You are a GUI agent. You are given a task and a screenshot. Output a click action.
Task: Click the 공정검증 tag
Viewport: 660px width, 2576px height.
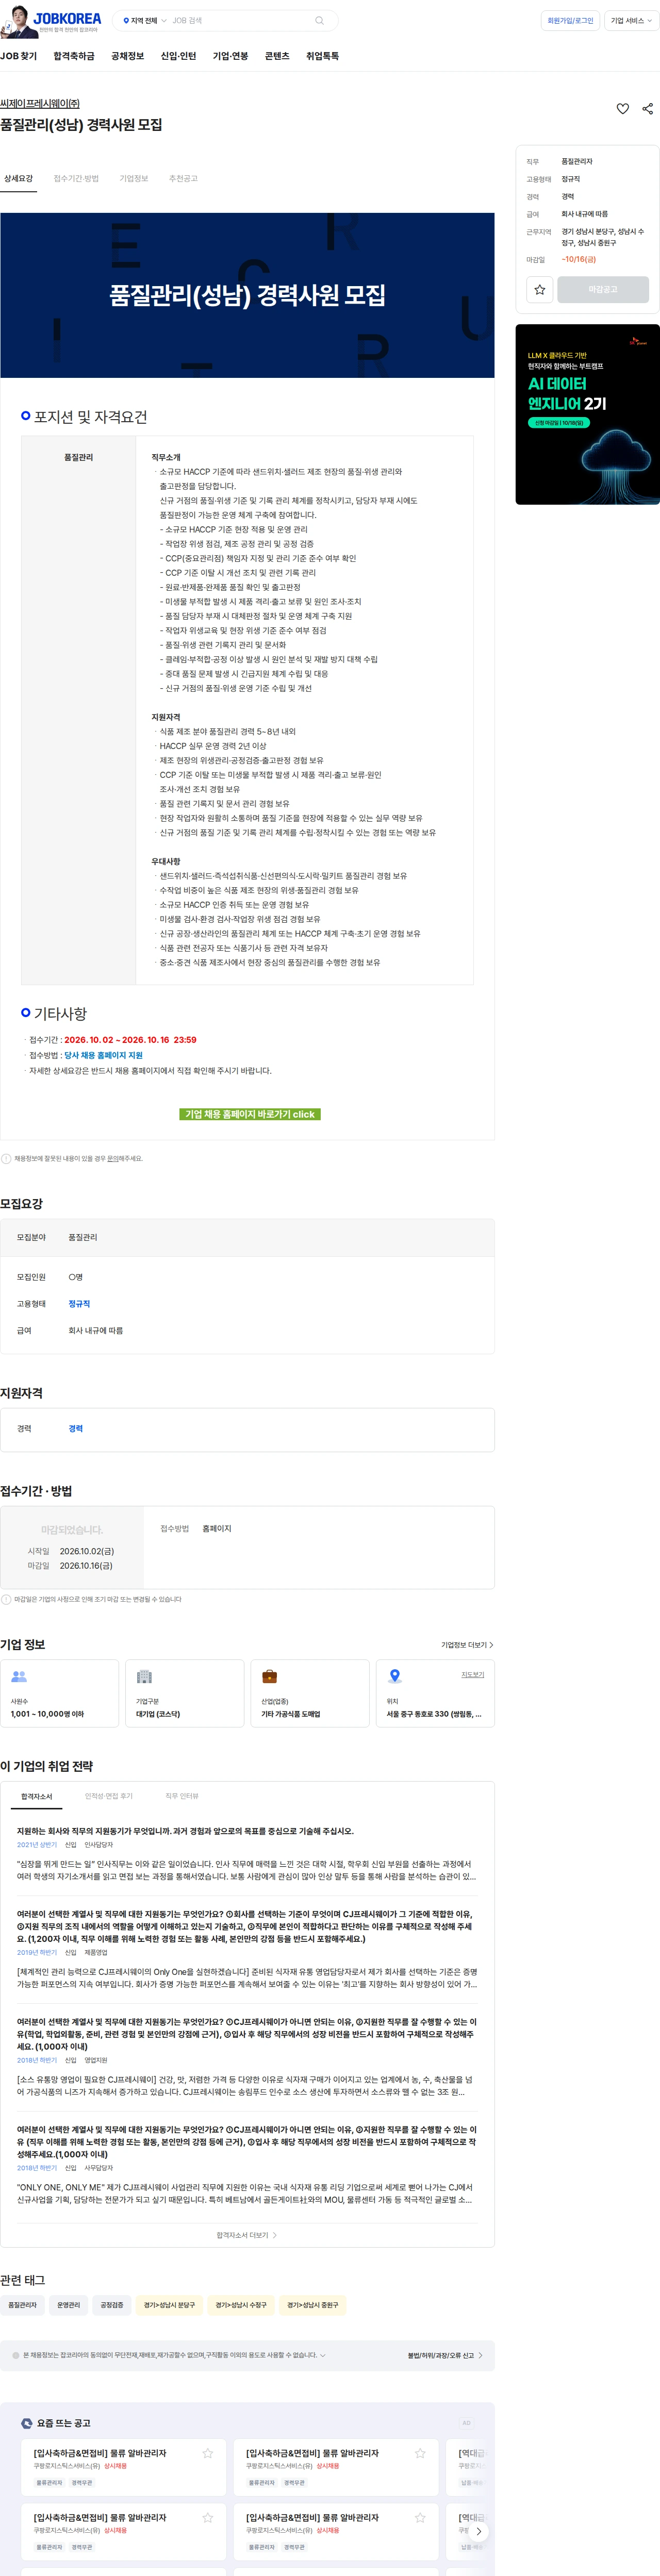pos(112,2305)
